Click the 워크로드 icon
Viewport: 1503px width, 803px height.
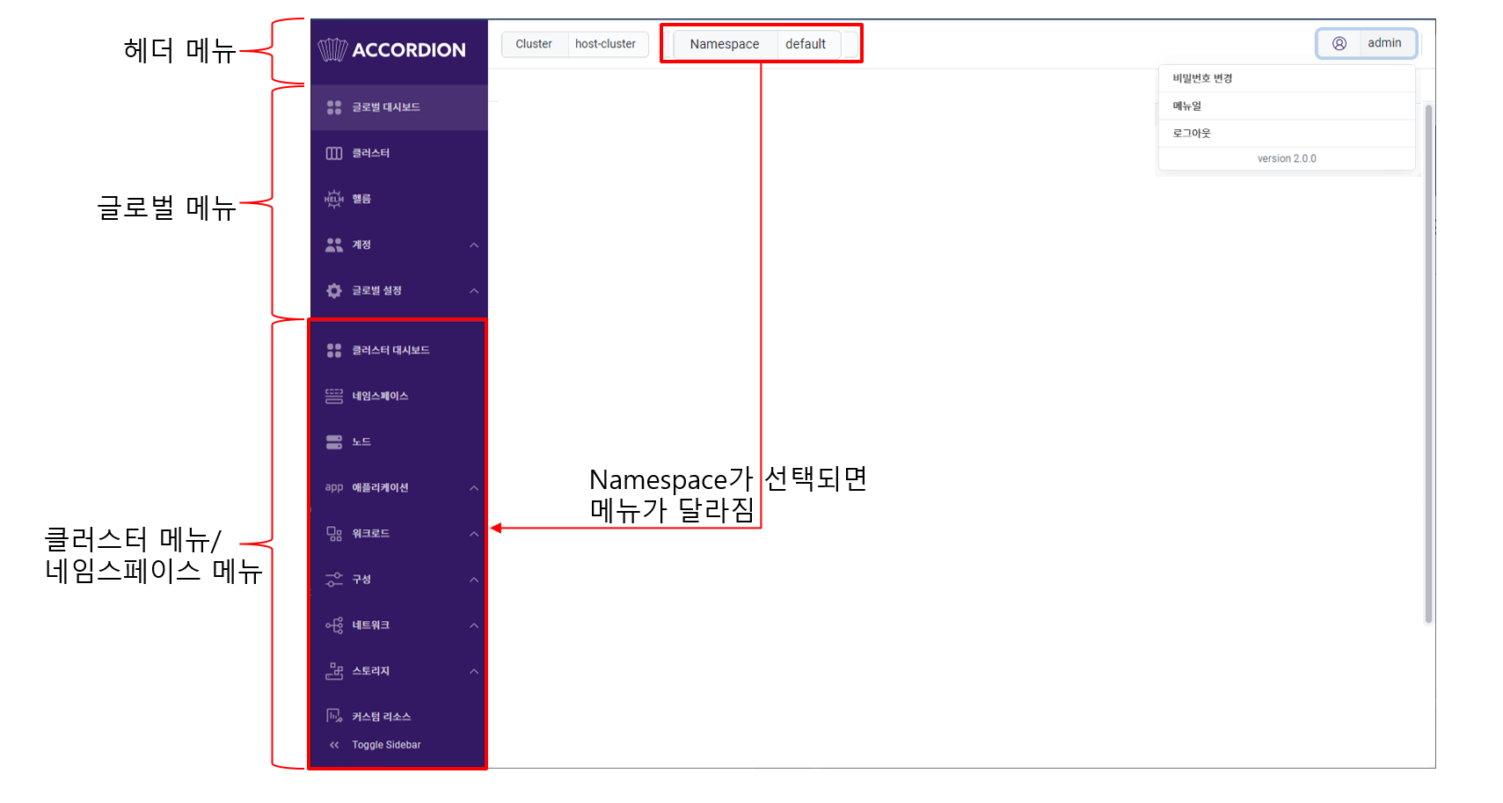point(334,533)
